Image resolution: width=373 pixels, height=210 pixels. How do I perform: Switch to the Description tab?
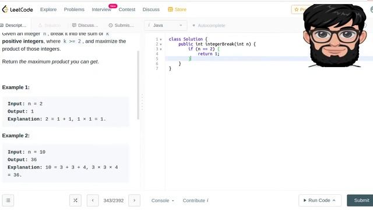pyautogui.click(x=13, y=25)
